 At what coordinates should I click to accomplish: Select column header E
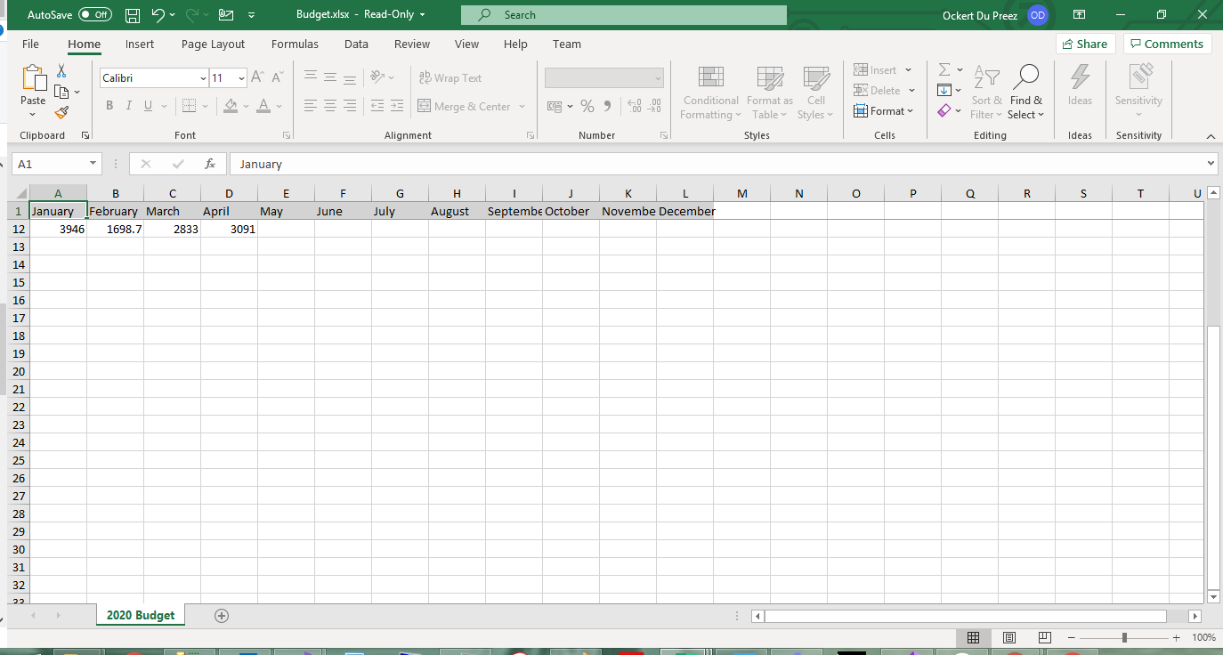(x=286, y=193)
